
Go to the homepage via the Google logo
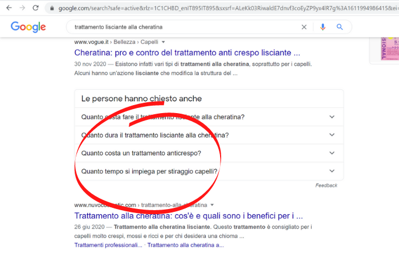(28, 27)
